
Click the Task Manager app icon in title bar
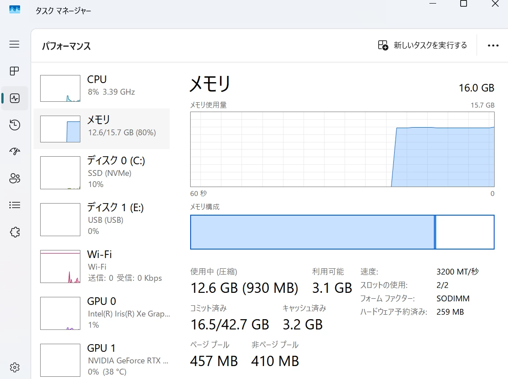click(x=15, y=9)
